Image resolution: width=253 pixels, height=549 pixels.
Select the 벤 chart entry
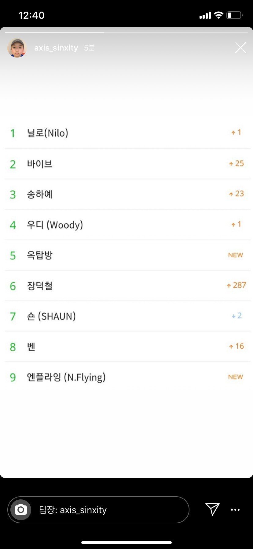pos(31,347)
